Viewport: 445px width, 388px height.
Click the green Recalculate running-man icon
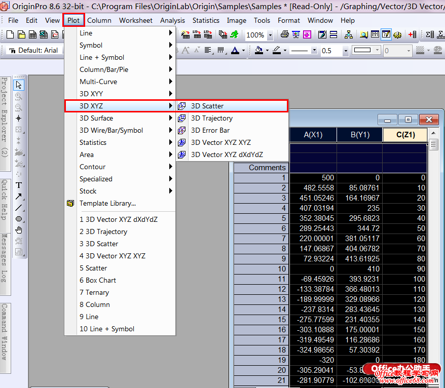pos(234,35)
